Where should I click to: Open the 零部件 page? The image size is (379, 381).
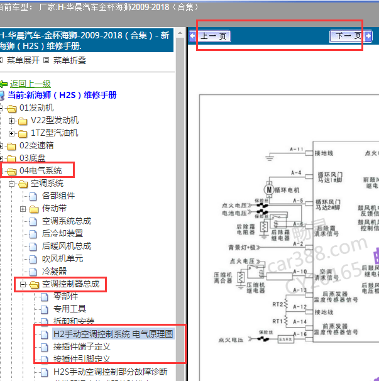(65, 296)
